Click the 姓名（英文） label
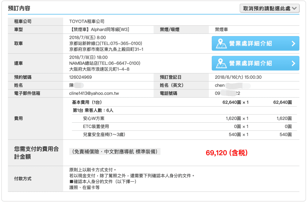This screenshot has height=202, width=307. click(172, 85)
